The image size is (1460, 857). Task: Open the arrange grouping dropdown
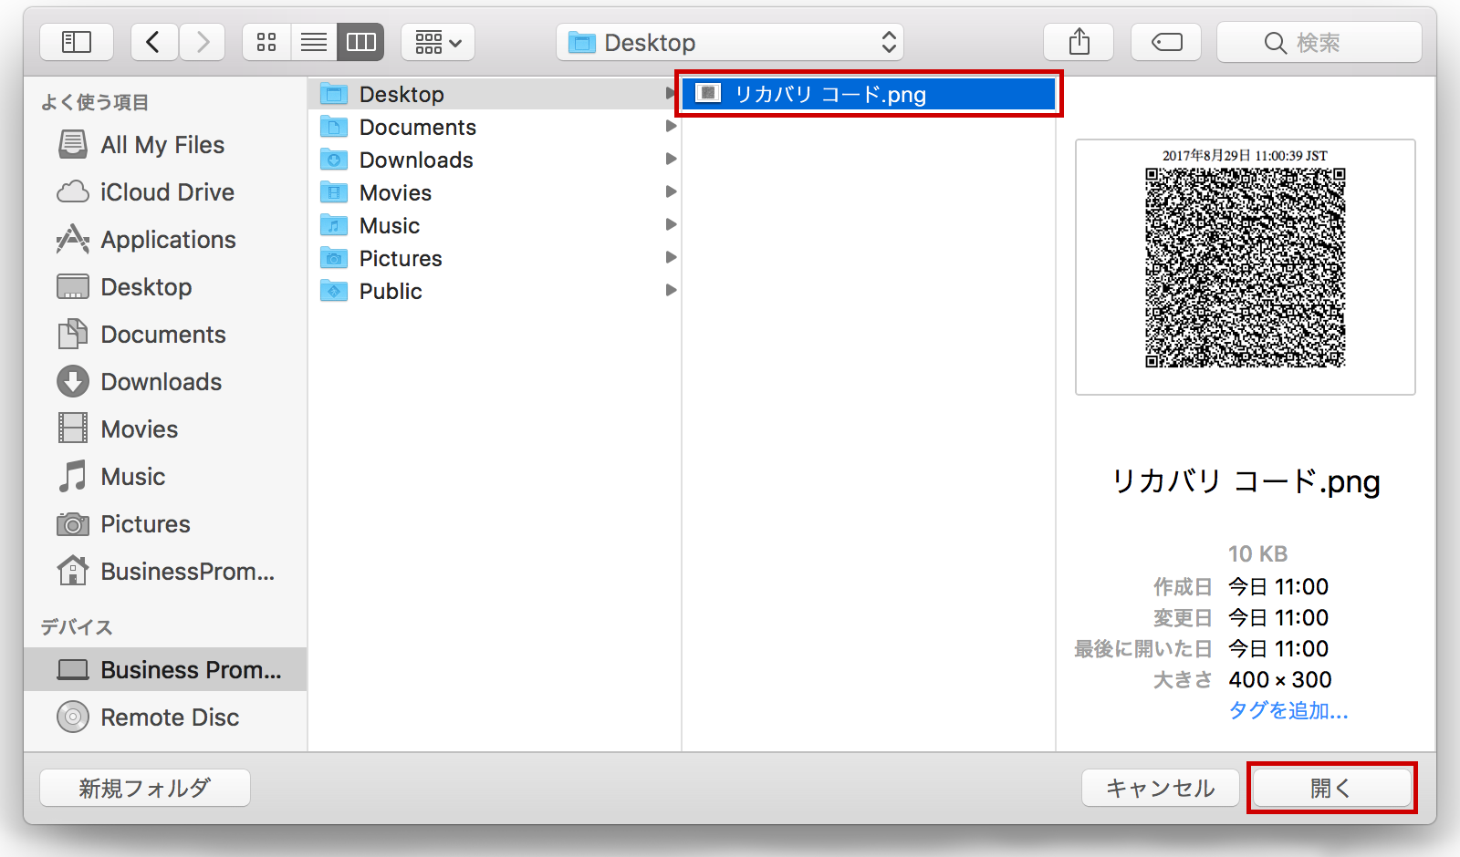[438, 42]
